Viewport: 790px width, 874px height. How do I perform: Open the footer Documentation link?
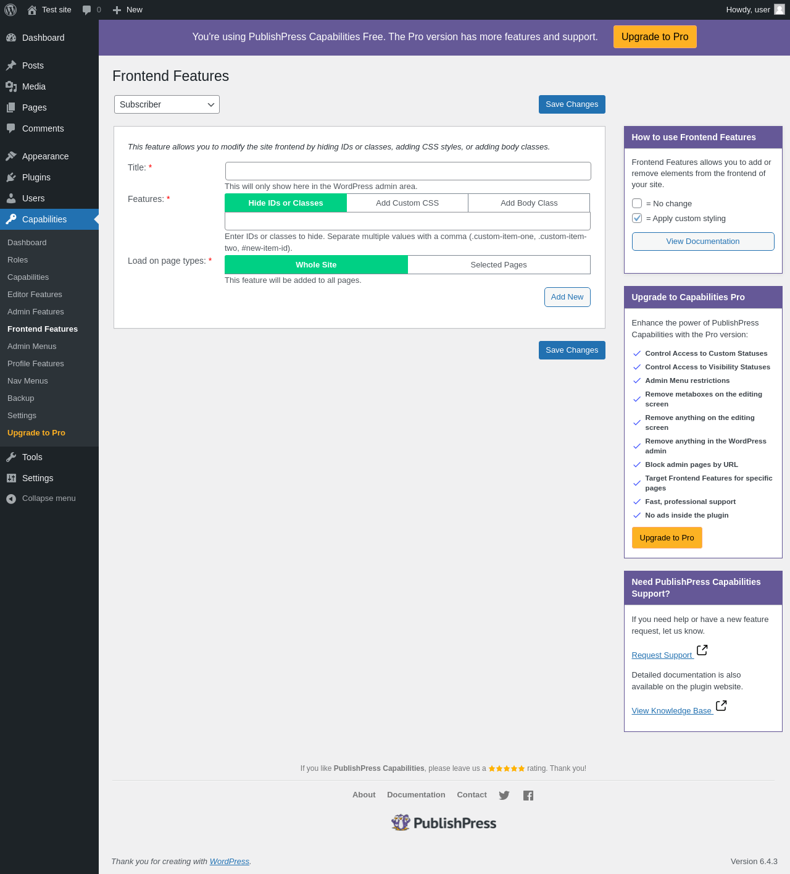416,795
